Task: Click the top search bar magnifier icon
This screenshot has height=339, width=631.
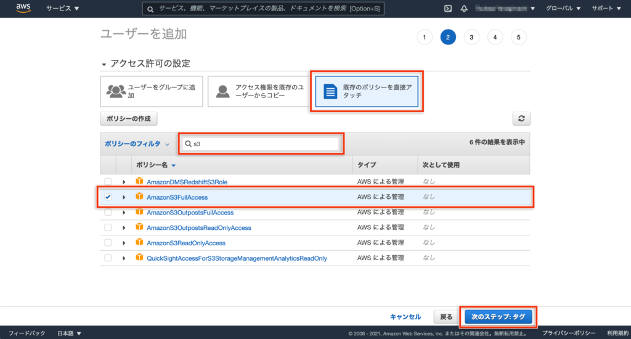Action: (x=150, y=9)
